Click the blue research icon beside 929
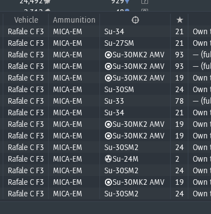Image resolution: width=211 pixels, height=214 pixels. [127, 2]
